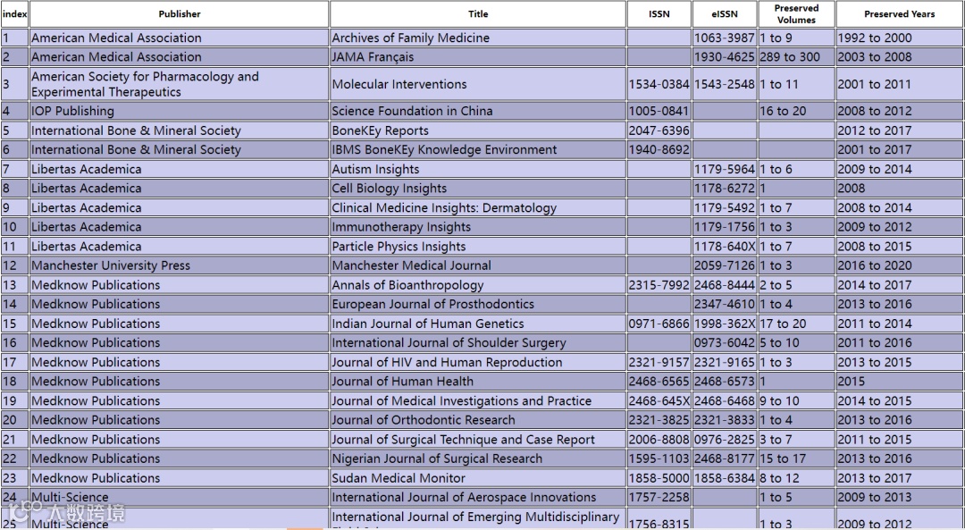The width and height of the screenshot is (965, 530).
Task: Click ISSN value 1858-5000
Action: tap(659, 478)
